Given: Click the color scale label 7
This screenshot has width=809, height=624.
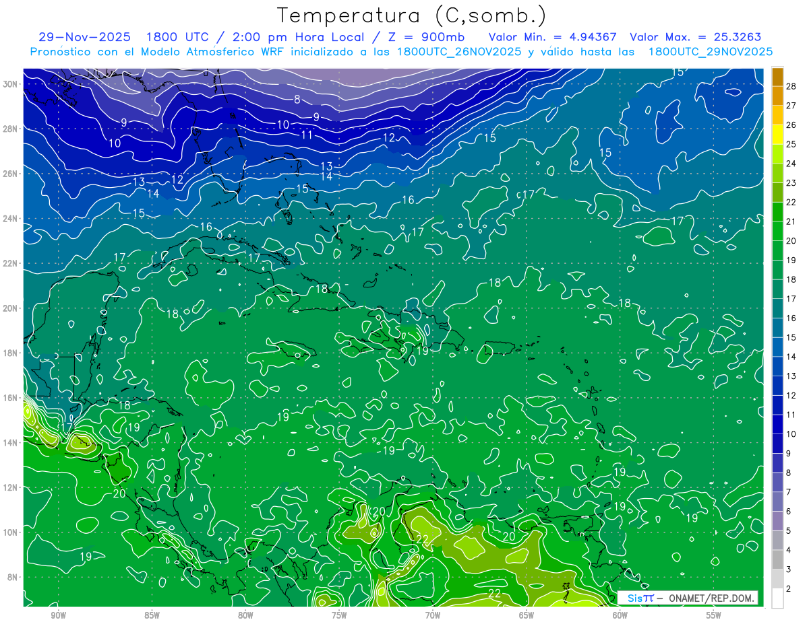Looking at the screenshot, I should [789, 493].
